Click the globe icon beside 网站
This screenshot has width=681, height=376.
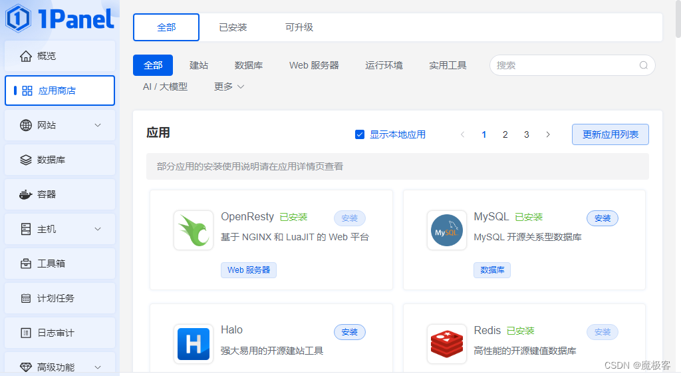(x=26, y=125)
